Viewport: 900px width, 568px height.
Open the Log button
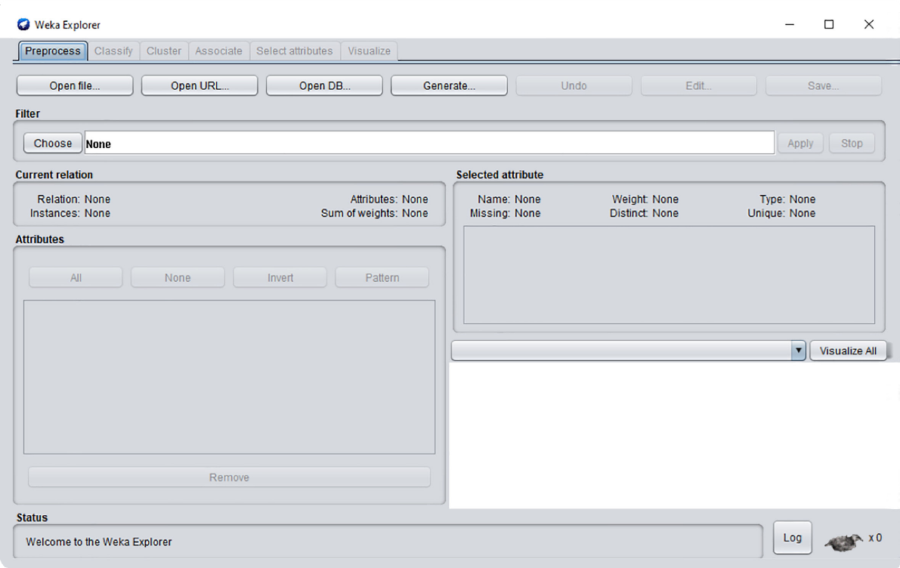792,538
